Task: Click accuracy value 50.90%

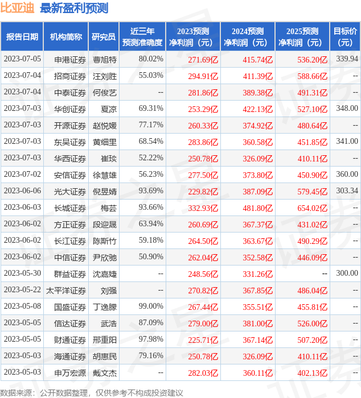Action: [x=151, y=257]
